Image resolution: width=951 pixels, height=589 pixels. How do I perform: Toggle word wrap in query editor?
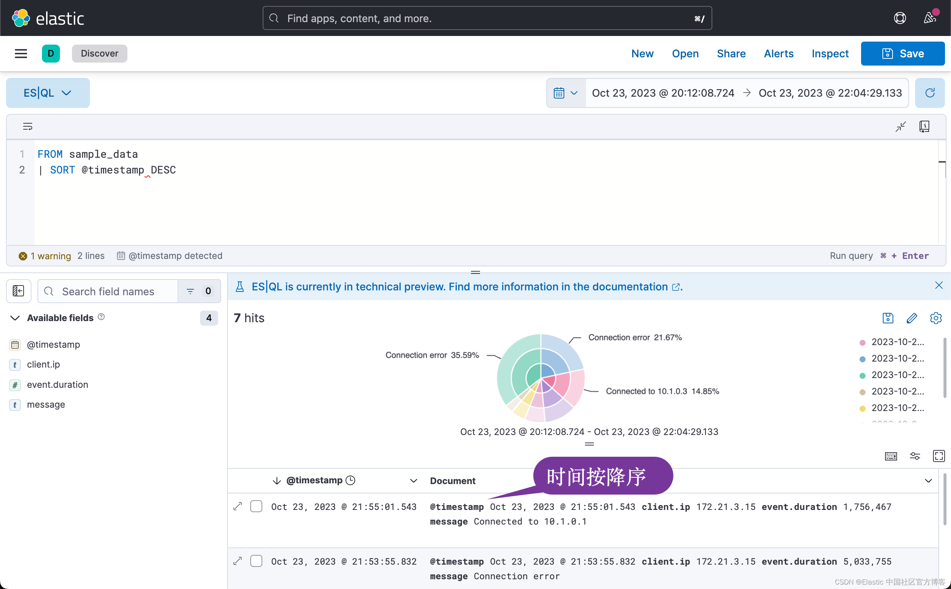click(x=28, y=127)
